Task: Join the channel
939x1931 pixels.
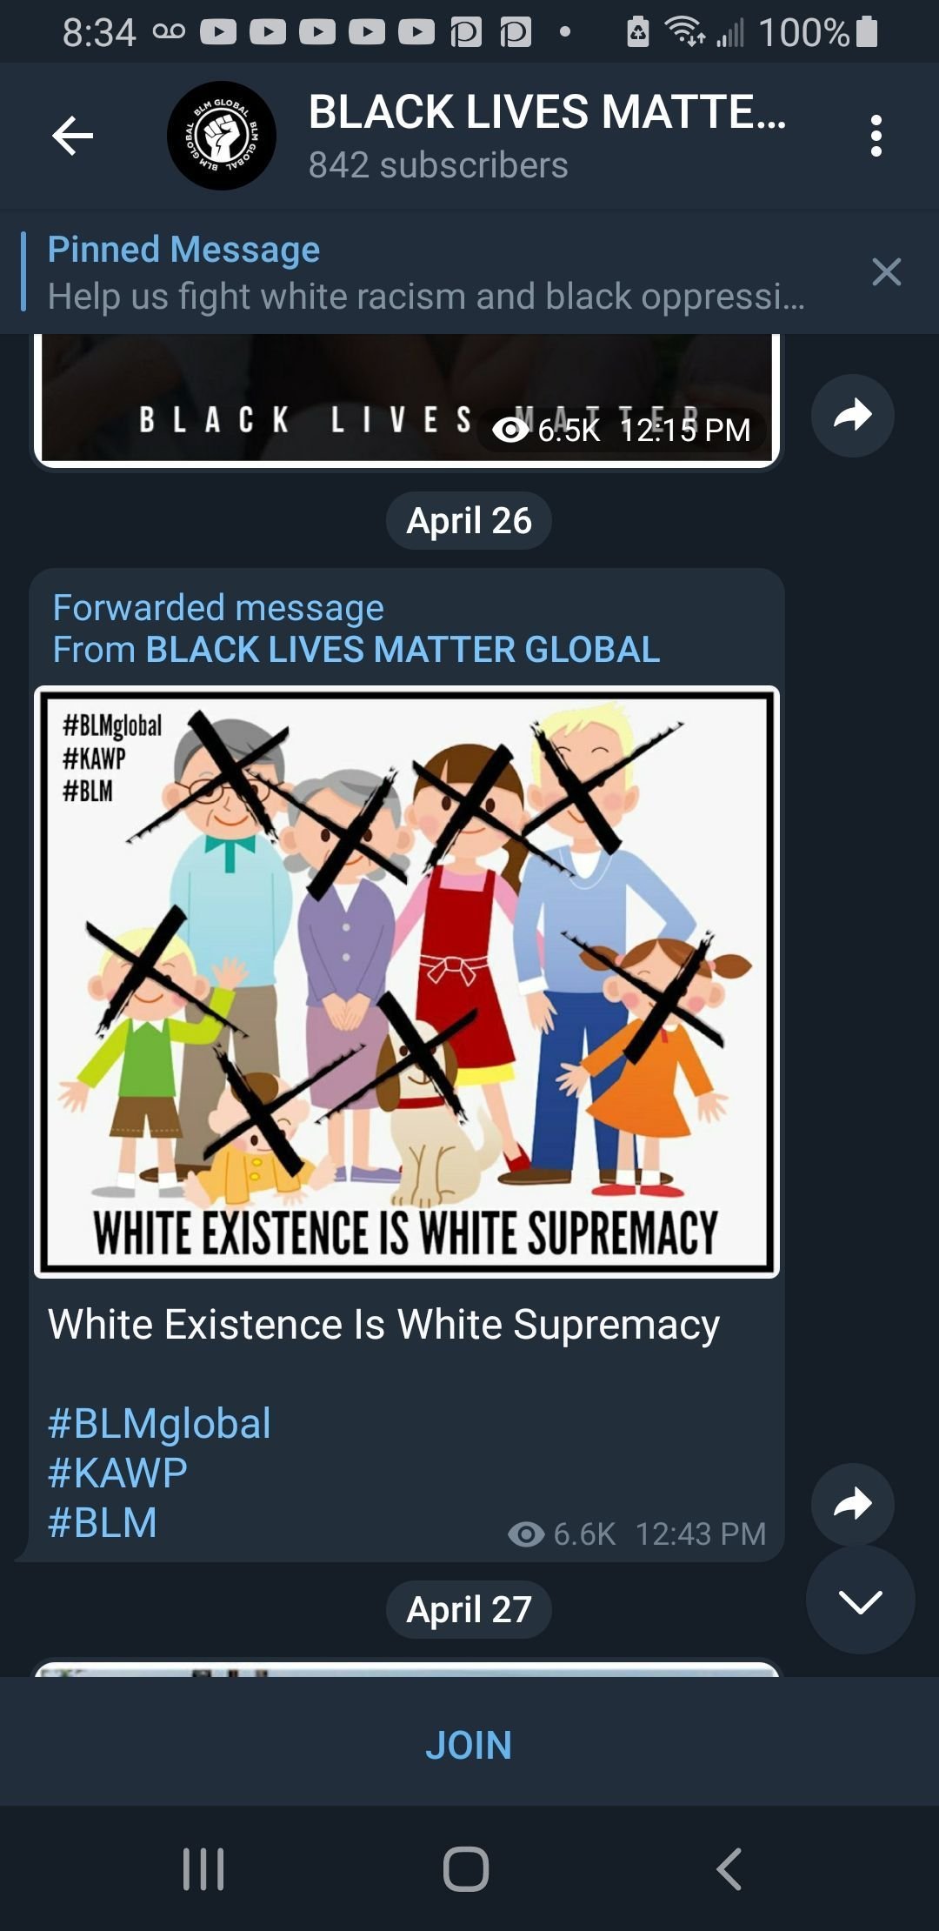Action: (469, 1745)
